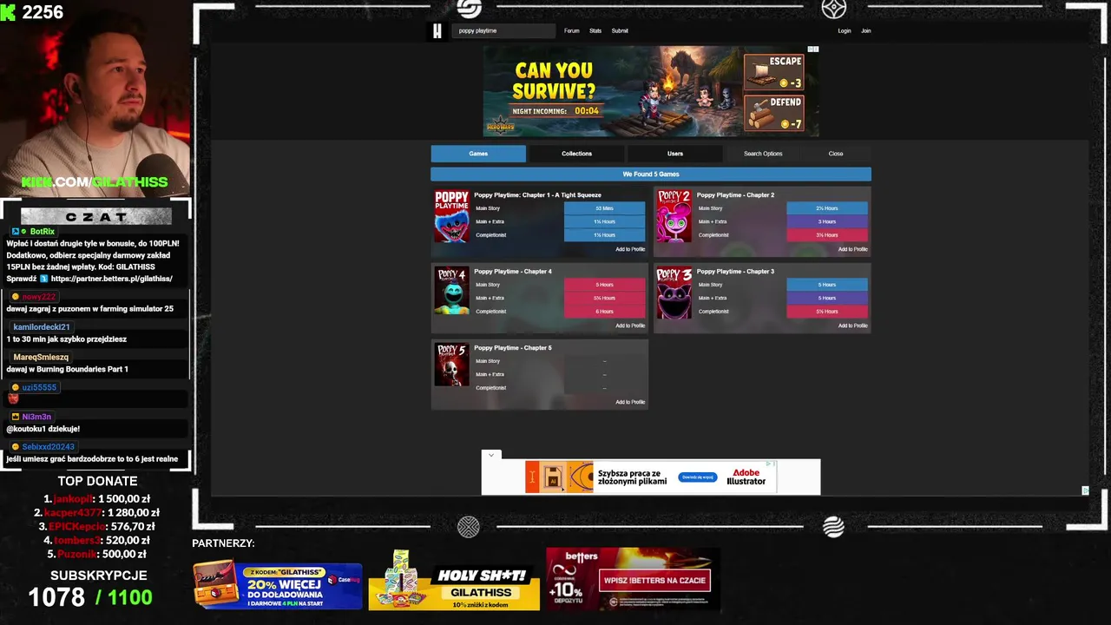This screenshot has height=625, width=1111.
Task: Open the Forum menu link
Action: (x=571, y=31)
